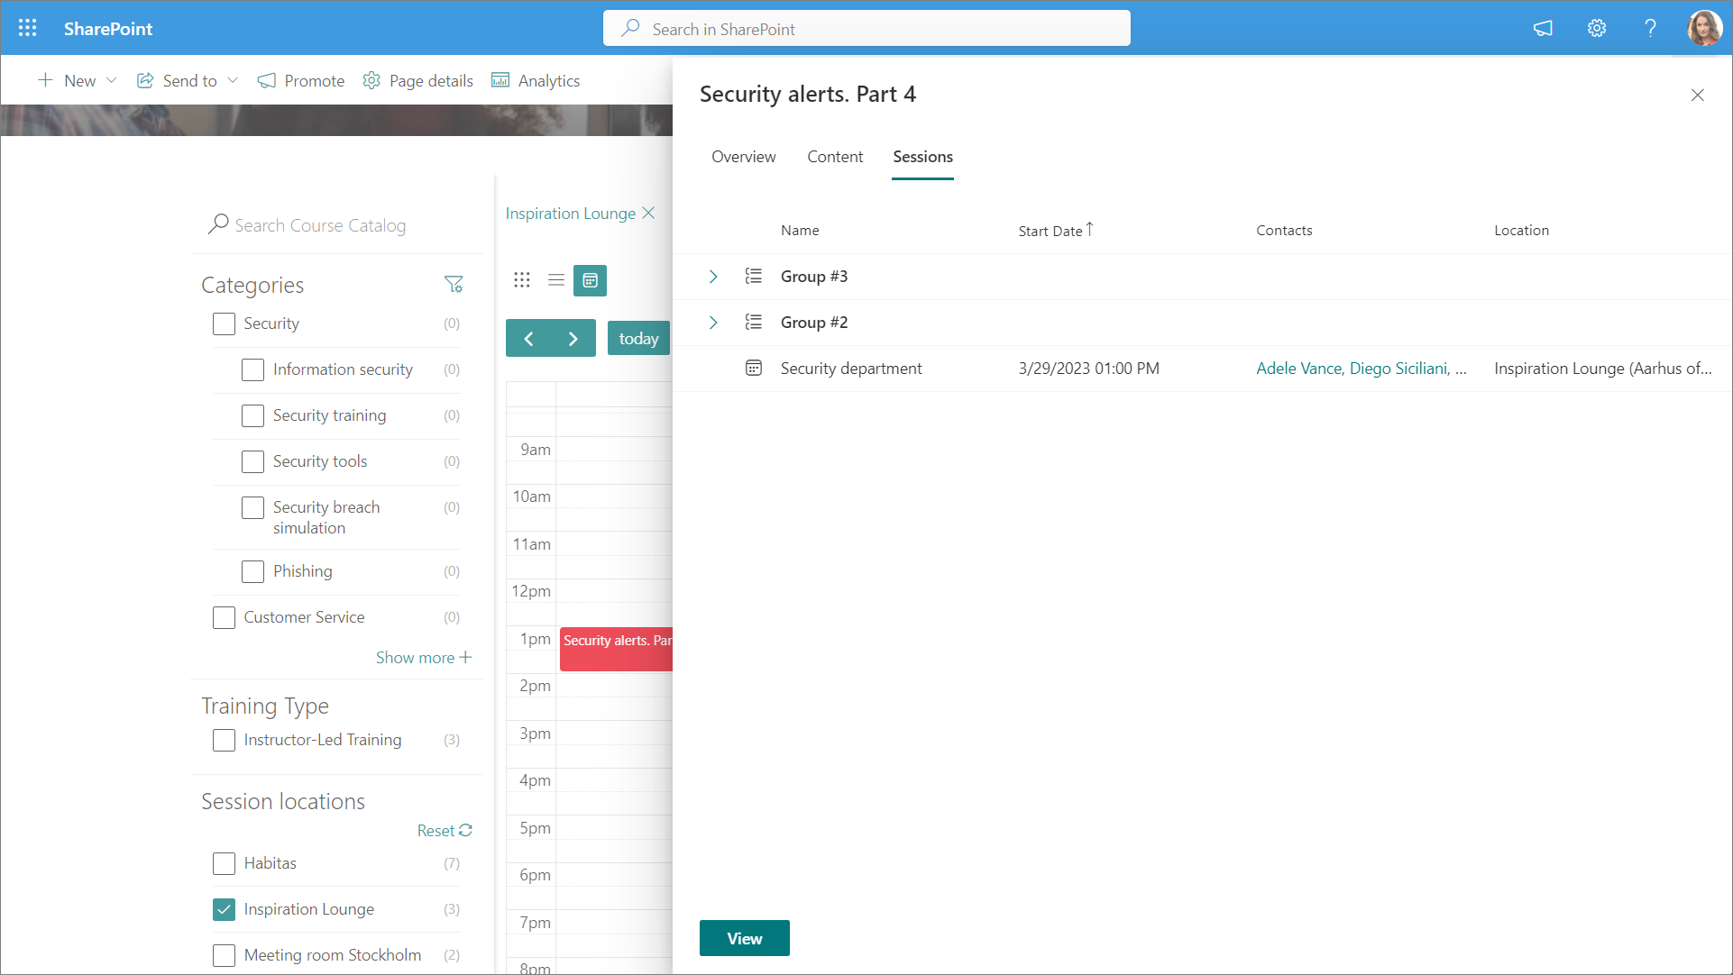Switch to grid tile view icon
The height and width of the screenshot is (975, 1733).
point(522,280)
